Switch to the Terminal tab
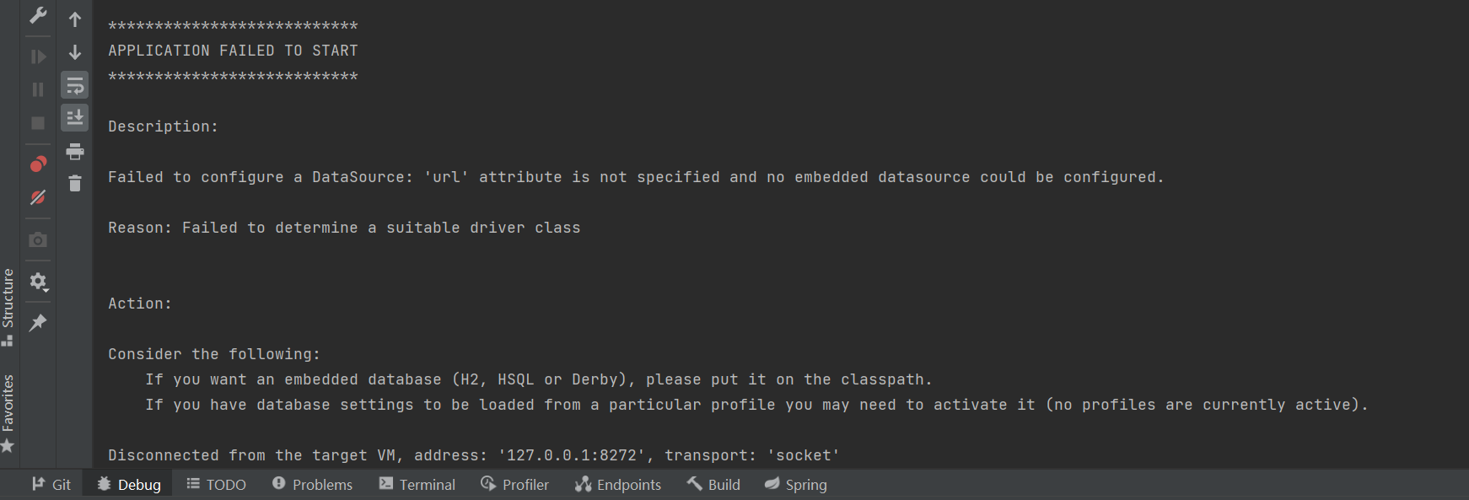The height and width of the screenshot is (500, 1469). pos(417,484)
